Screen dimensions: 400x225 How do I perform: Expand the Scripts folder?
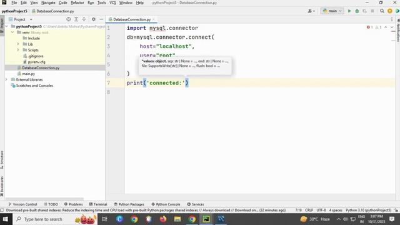[x=18, y=50]
